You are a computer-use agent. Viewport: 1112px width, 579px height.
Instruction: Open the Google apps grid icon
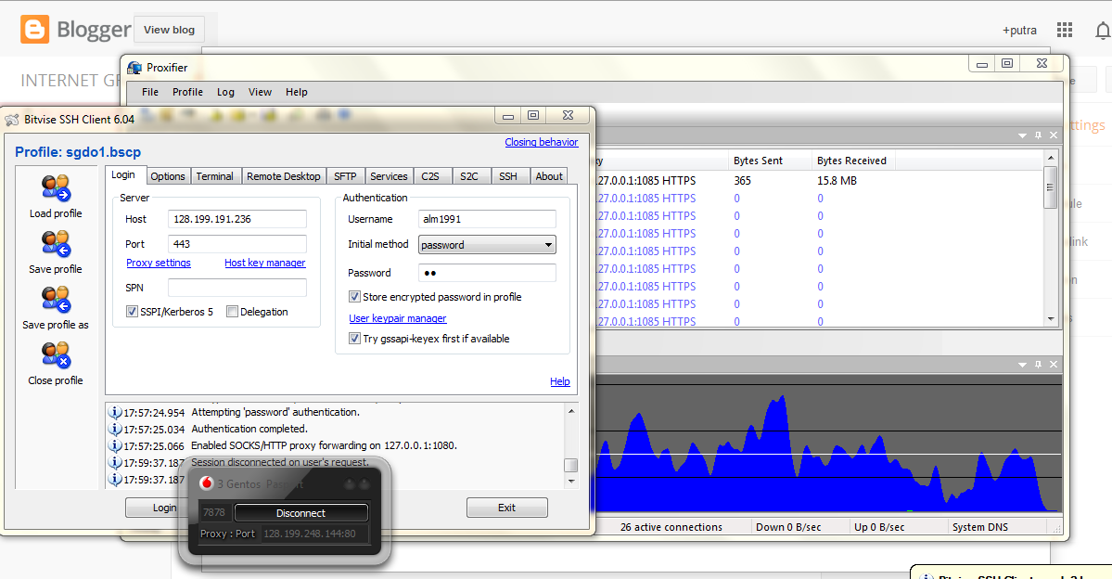click(1065, 30)
